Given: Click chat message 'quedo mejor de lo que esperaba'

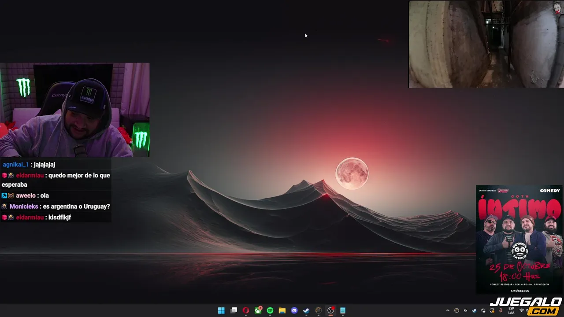Looking at the screenshot, I should coord(56,180).
